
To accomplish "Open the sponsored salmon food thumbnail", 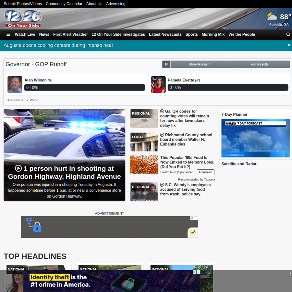I will coord(144,164).
